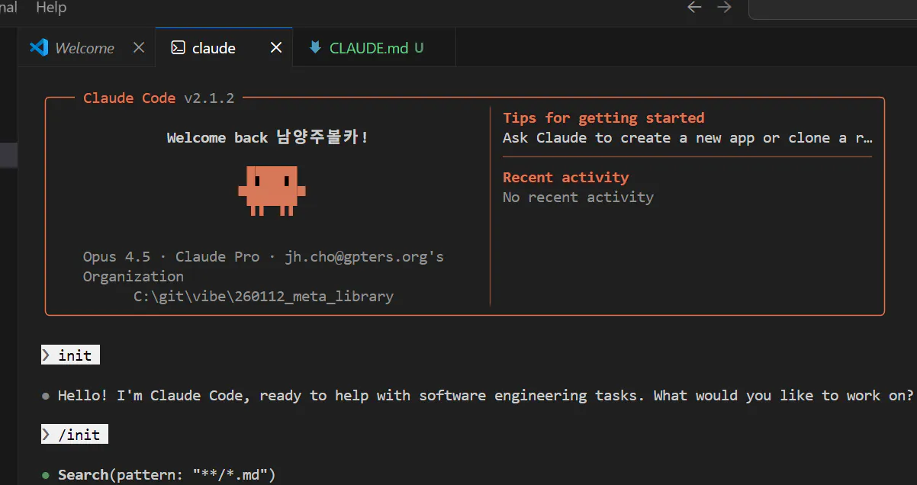
Task: Click the "Welcome back 남양주볼카!" greeting
Action: point(268,138)
